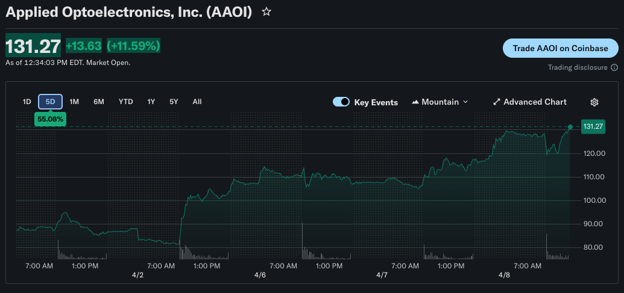This screenshot has width=624, height=293.
Task: Toggle the Key Events switch
Action: [x=341, y=102]
